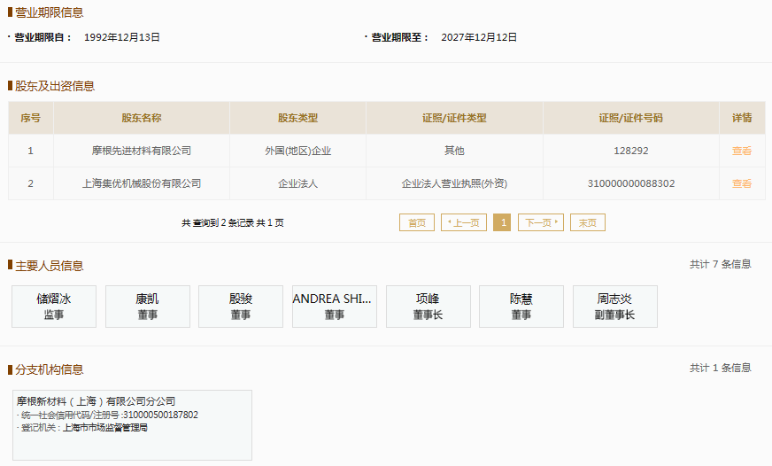This screenshot has width=772, height=466.
Task: Click the 上一页 previous page button
Action: (464, 222)
